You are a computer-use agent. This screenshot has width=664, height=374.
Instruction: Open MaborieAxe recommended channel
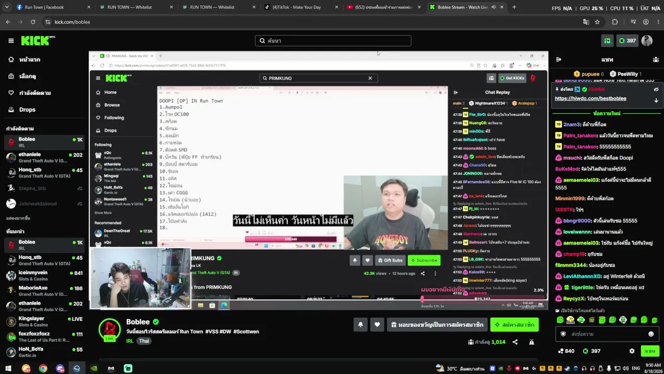pos(44,291)
